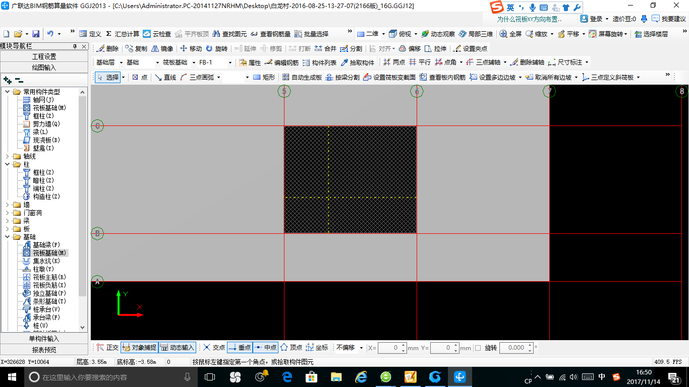Click 自动生成板 auto generate slab
Screen dimensions: 689x387
(302, 78)
